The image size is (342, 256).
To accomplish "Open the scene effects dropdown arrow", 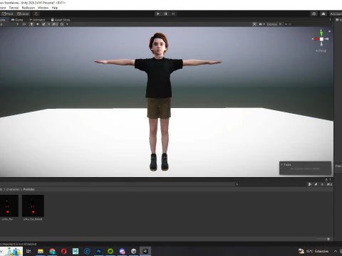I will click(48, 24).
